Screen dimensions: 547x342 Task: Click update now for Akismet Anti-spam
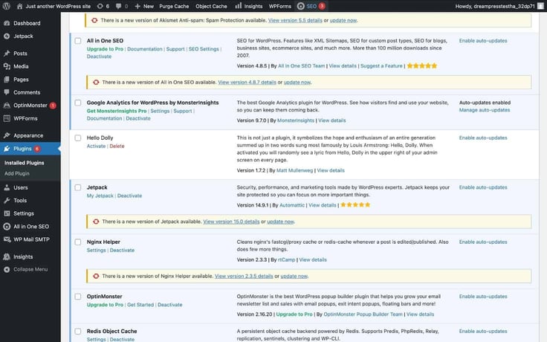(x=343, y=20)
